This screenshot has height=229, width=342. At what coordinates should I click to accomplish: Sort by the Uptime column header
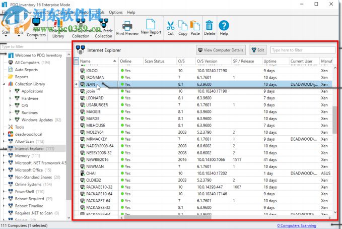pos(275,61)
